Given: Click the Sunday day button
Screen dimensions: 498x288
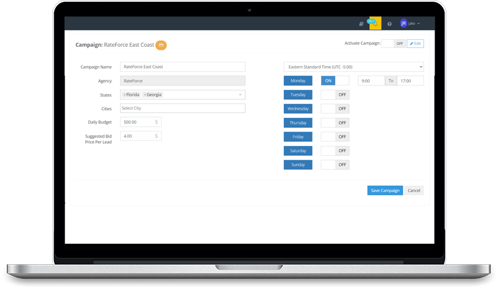Looking at the screenshot, I should point(298,165).
